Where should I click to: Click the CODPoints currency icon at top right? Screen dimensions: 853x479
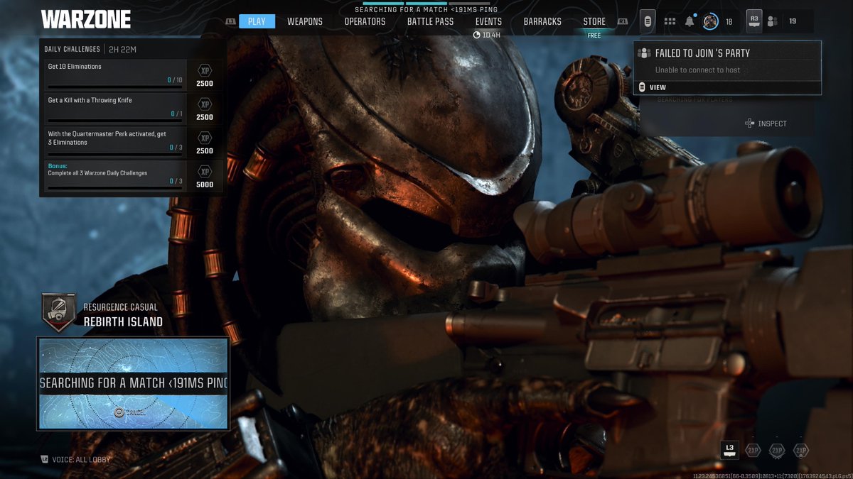click(x=647, y=21)
